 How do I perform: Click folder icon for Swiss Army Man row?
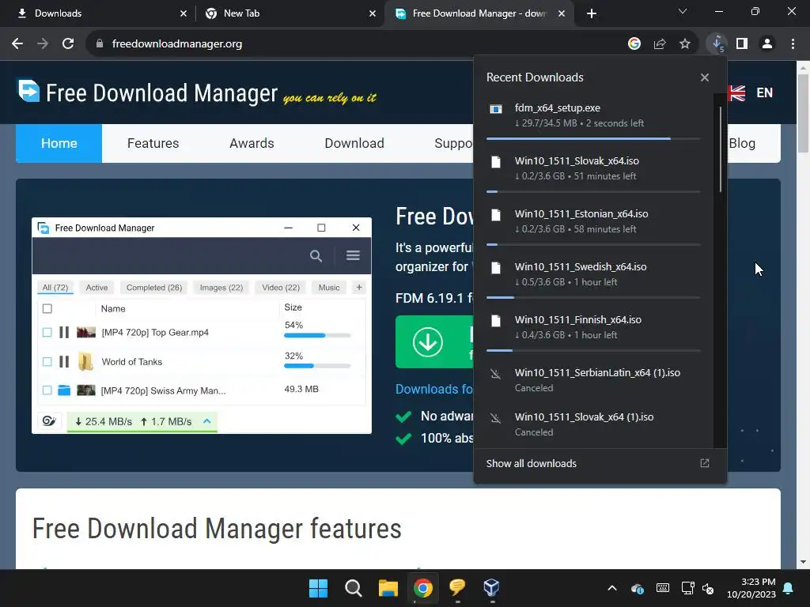[x=64, y=390]
